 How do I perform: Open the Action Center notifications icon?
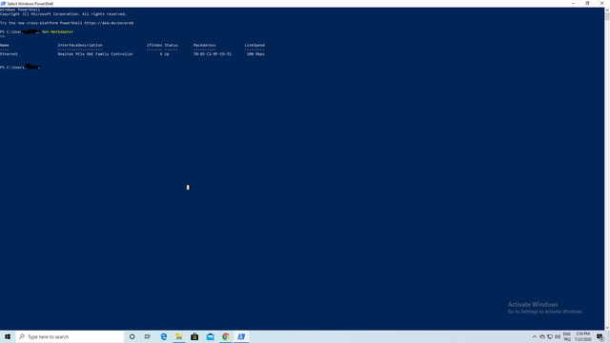coord(600,336)
